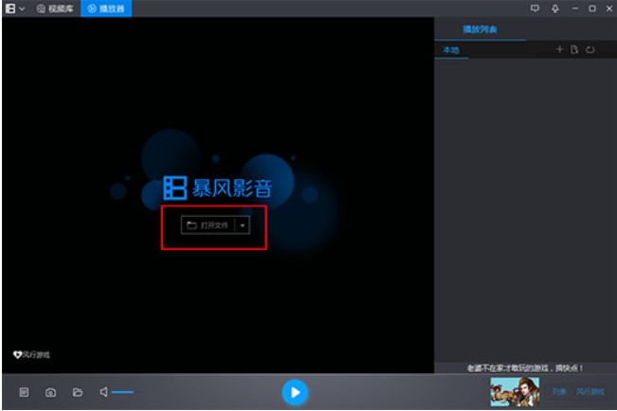Viewport: 617px width, 411px height.
Task: Click the clear-playlist document icon
Action: 574,49
